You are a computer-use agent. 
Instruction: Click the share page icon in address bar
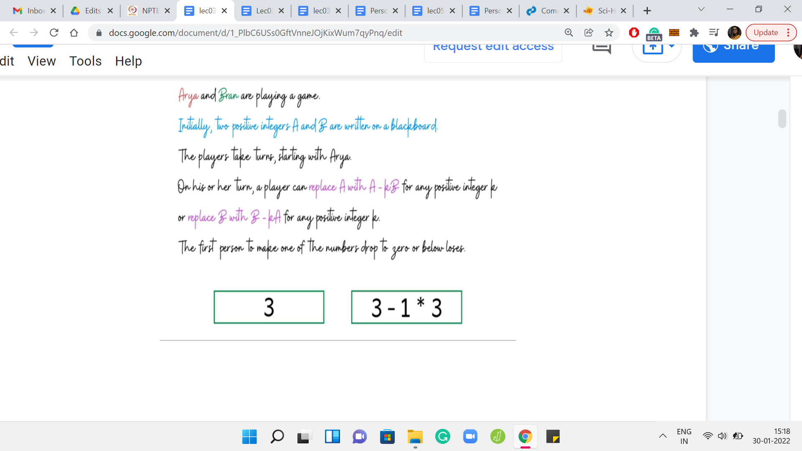coord(589,33)
